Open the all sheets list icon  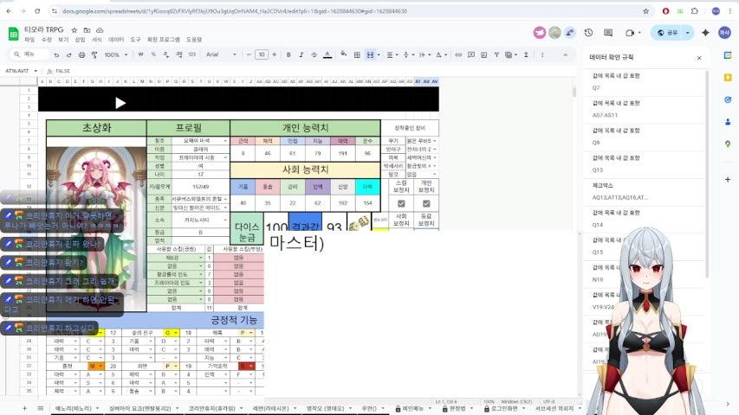pyautogui.click(x=41, y=408)
